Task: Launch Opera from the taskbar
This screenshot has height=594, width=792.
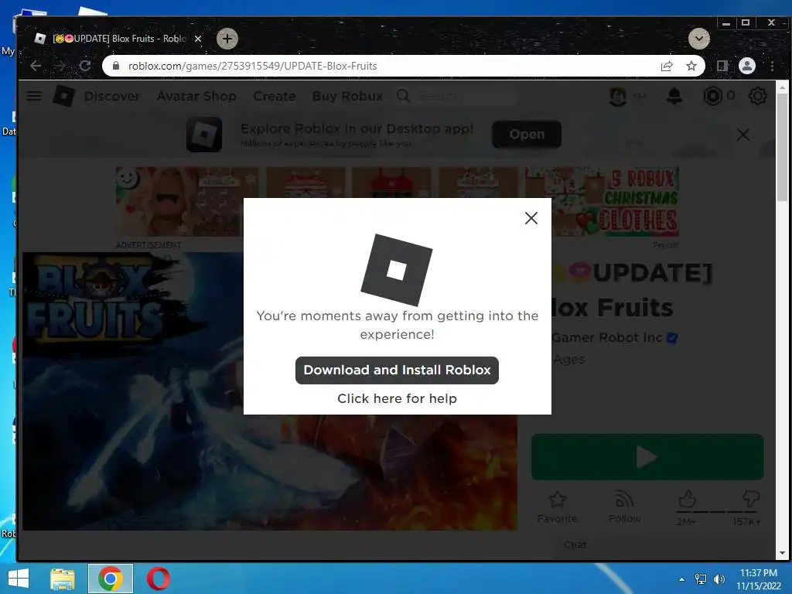Action: coord(158,579)
